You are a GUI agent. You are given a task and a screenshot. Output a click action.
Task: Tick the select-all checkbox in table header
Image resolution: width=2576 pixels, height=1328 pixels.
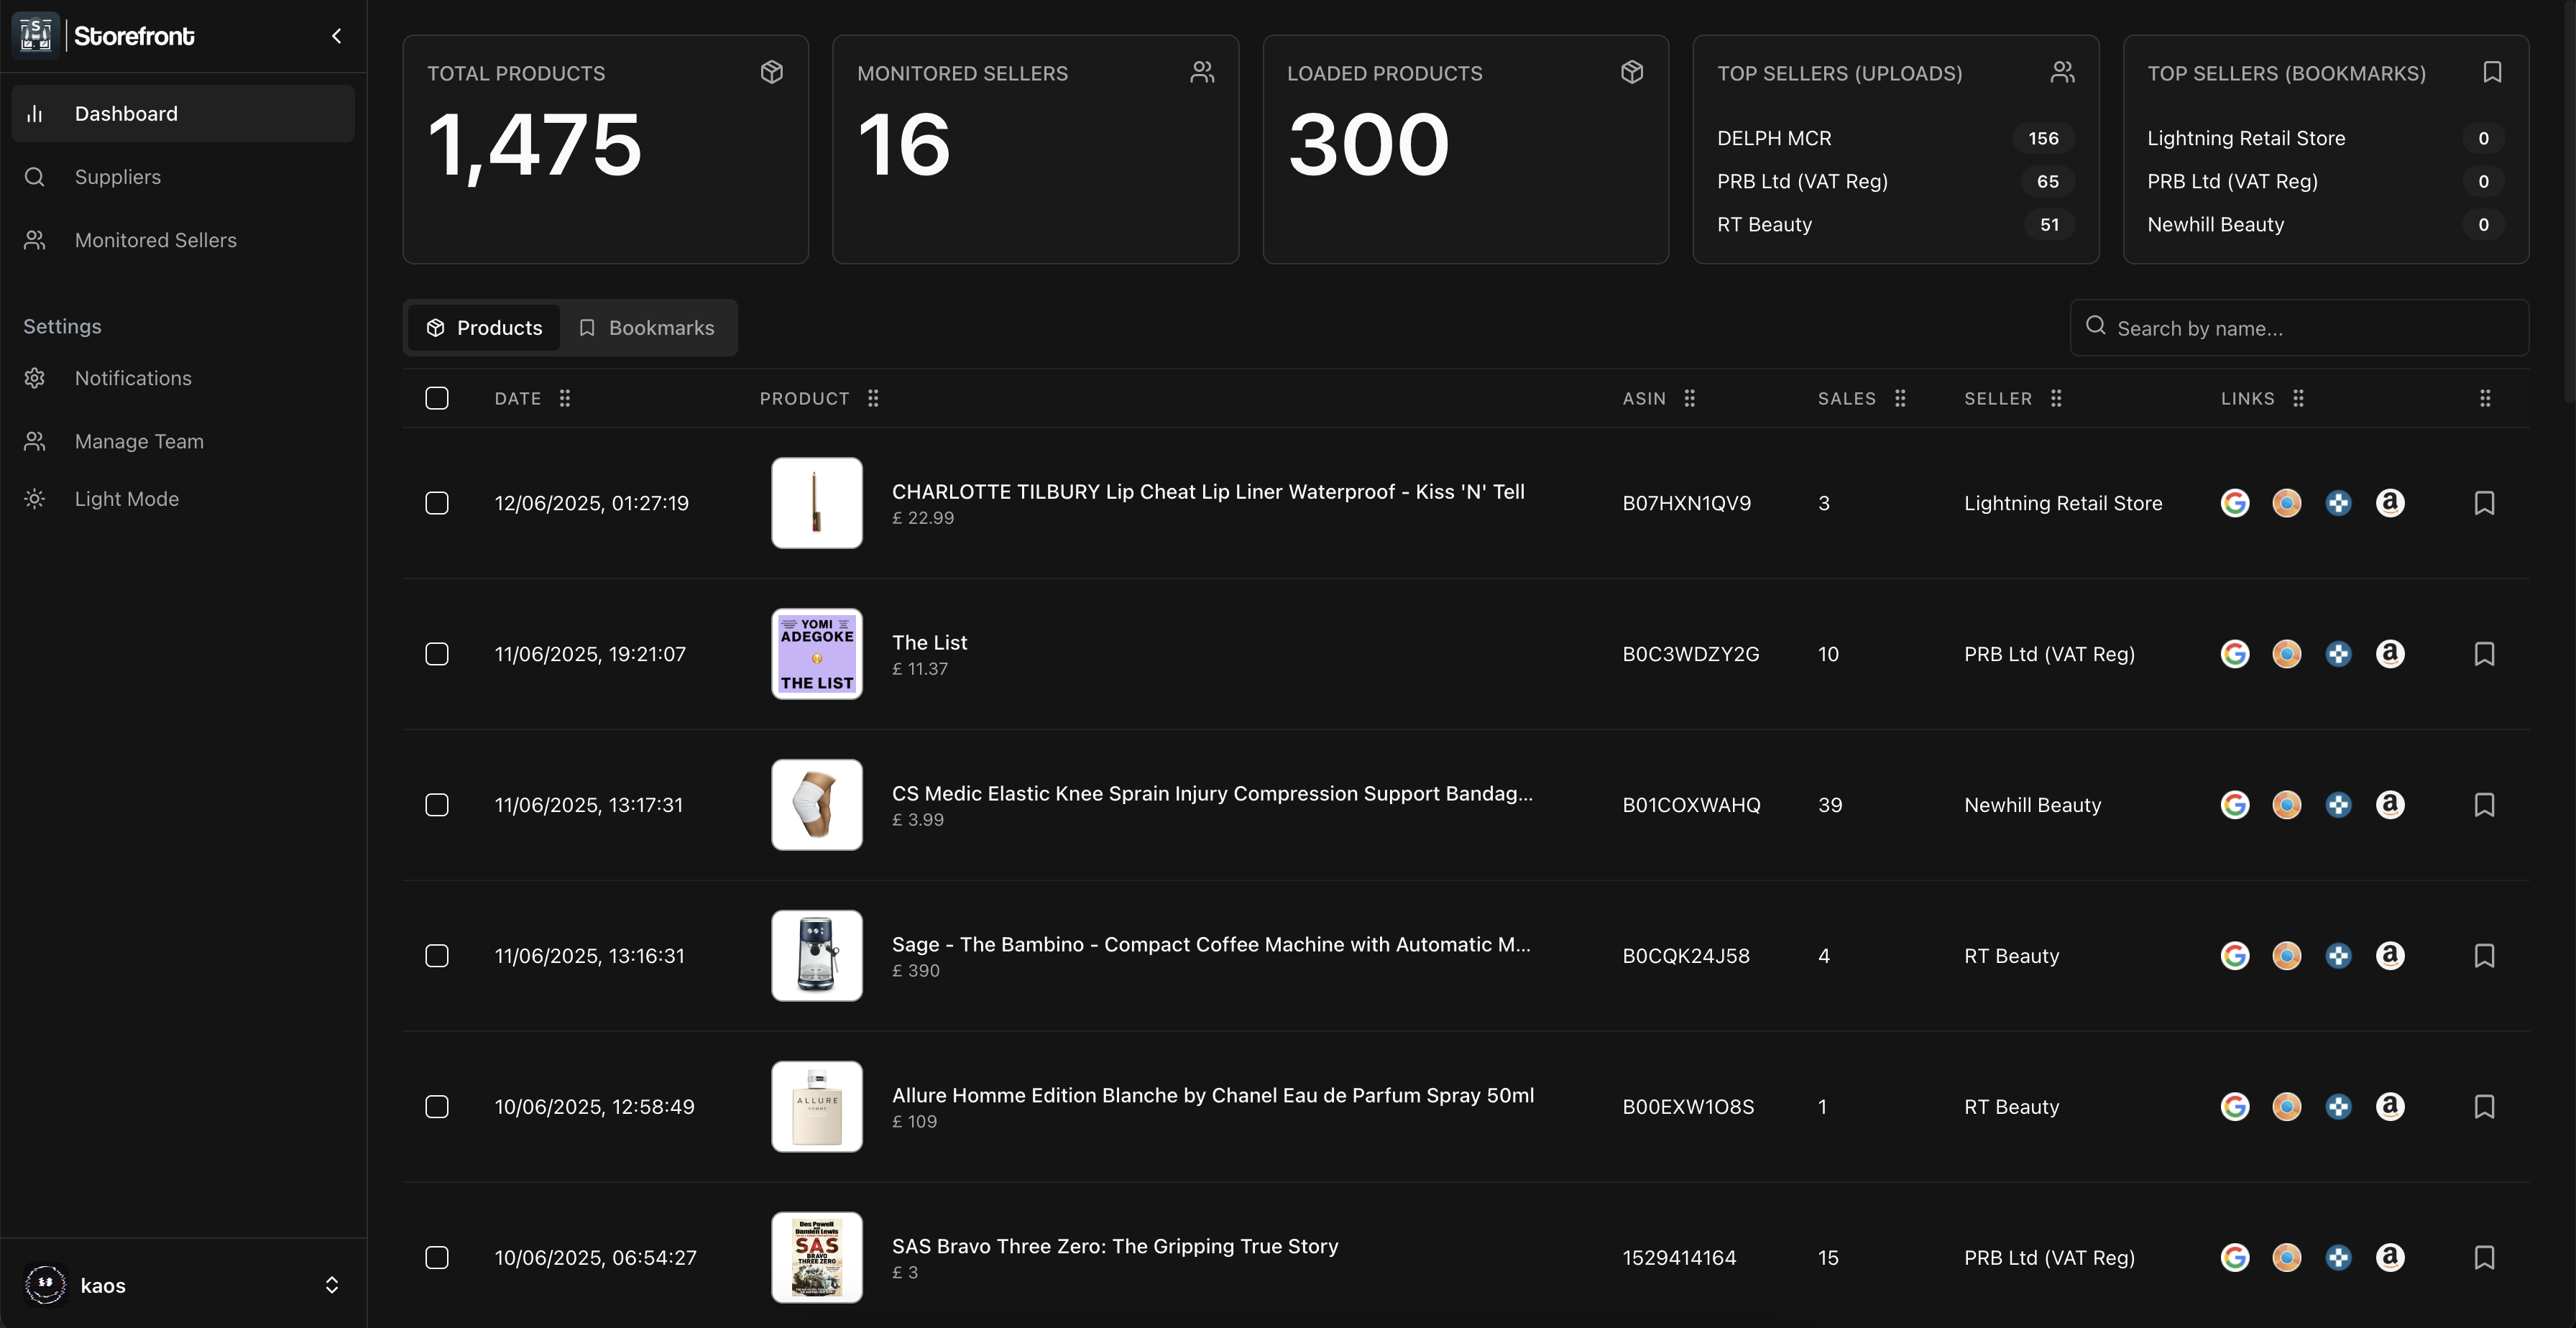point(437,398)
